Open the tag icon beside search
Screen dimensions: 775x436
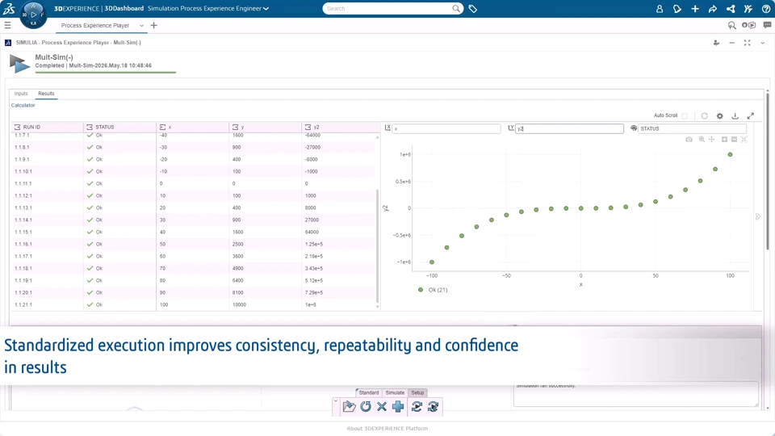tap(472, 8)
